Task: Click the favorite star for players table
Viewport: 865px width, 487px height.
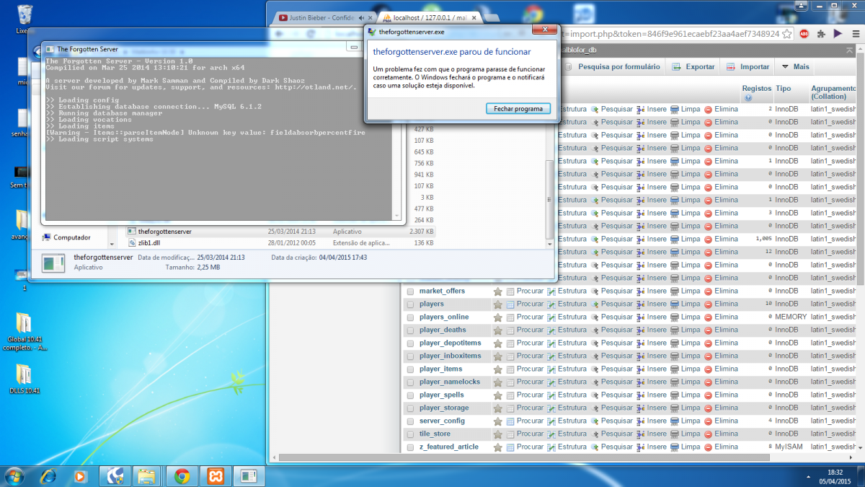Action: pos(497,304)
